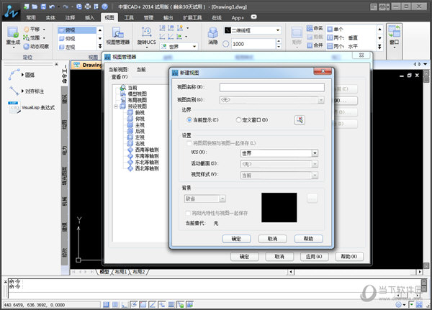Click the 圆弧 arc tool in side palette
The width and height of the screenshot is (432, 310).
(x=22, y=75)
